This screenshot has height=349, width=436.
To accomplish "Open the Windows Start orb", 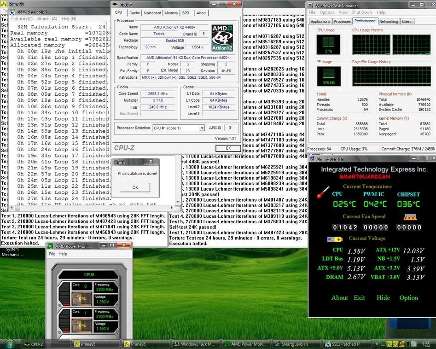I will [x=10, y=344].
